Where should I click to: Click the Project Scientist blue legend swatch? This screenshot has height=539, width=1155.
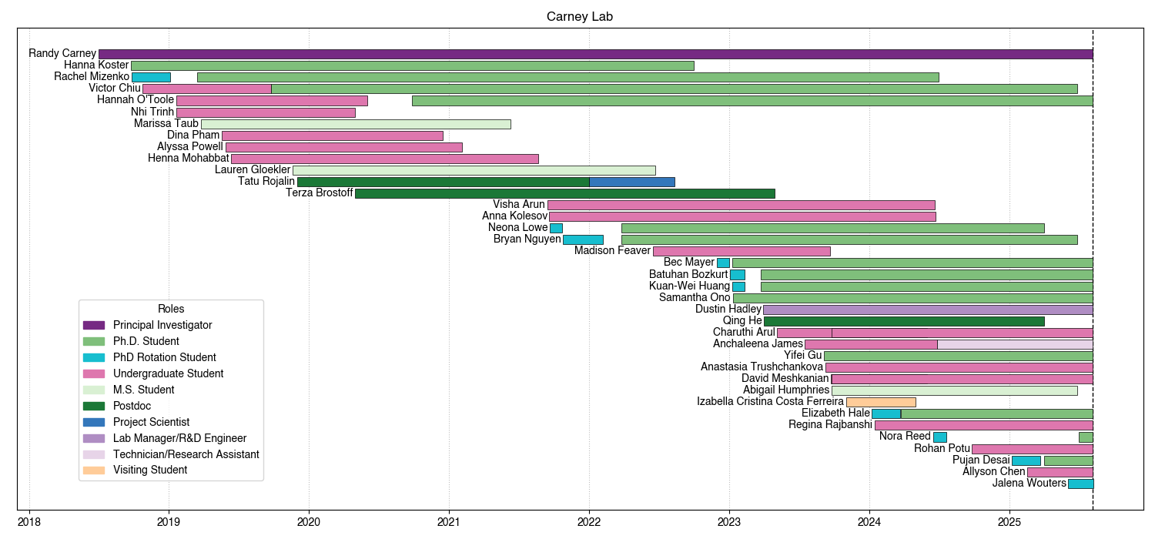pyautogui.click(x=94, y=422)
